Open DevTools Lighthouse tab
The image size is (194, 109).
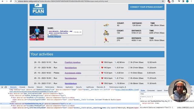tap(90, 87)
